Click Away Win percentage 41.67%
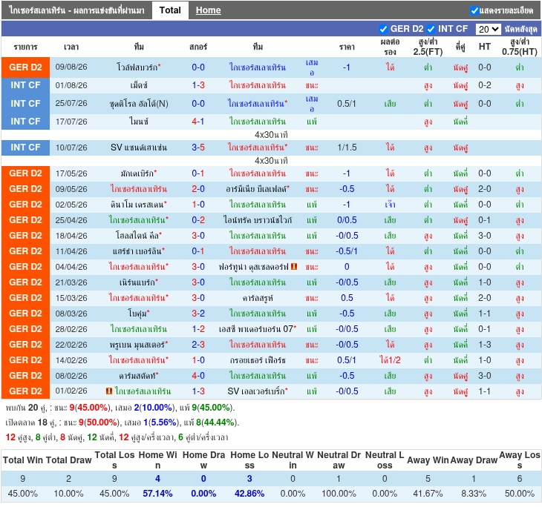The image size is (542, 507). pos(428,494)
